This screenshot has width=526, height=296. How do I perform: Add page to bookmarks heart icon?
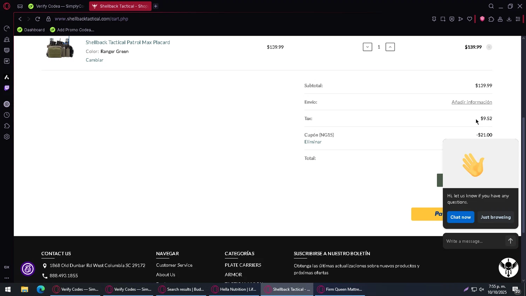pyautogui.click(x=470, y=19)
